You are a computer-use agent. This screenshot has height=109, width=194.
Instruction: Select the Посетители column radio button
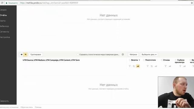pos(144,60)
